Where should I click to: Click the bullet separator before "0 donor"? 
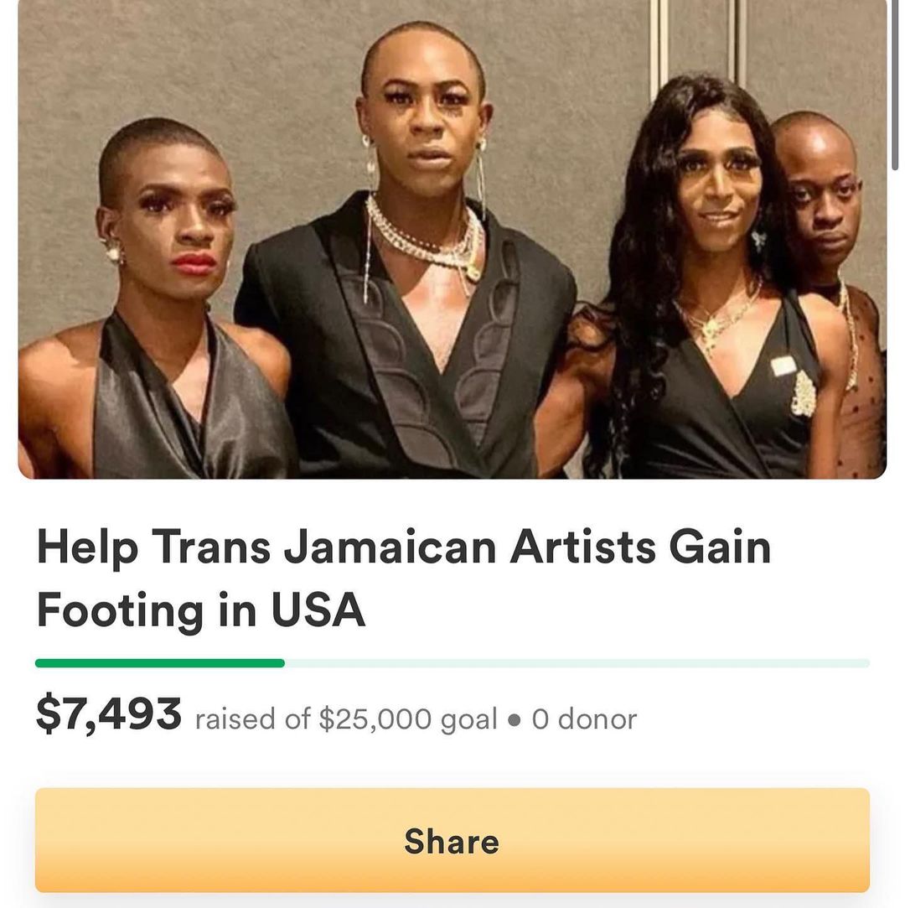(514, 720)
